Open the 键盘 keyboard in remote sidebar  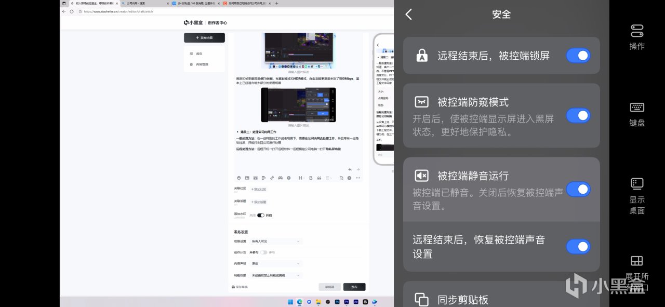coord(637,114)
